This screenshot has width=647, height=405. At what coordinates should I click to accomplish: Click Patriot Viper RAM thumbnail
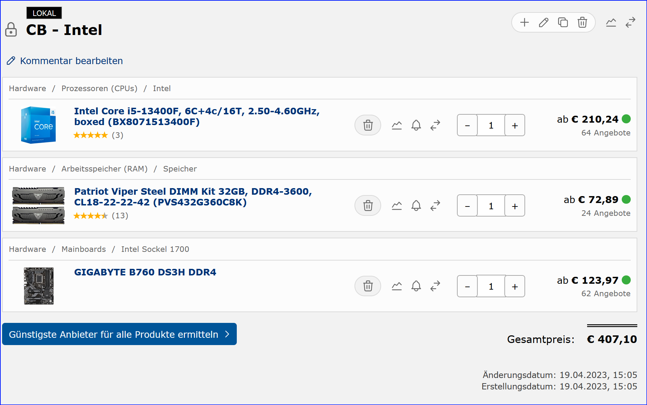click(x=38, y=205)
